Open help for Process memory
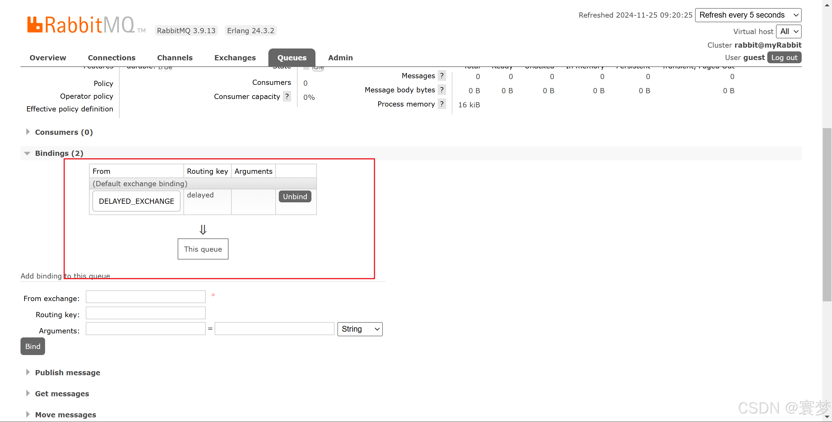 (442, 104)
